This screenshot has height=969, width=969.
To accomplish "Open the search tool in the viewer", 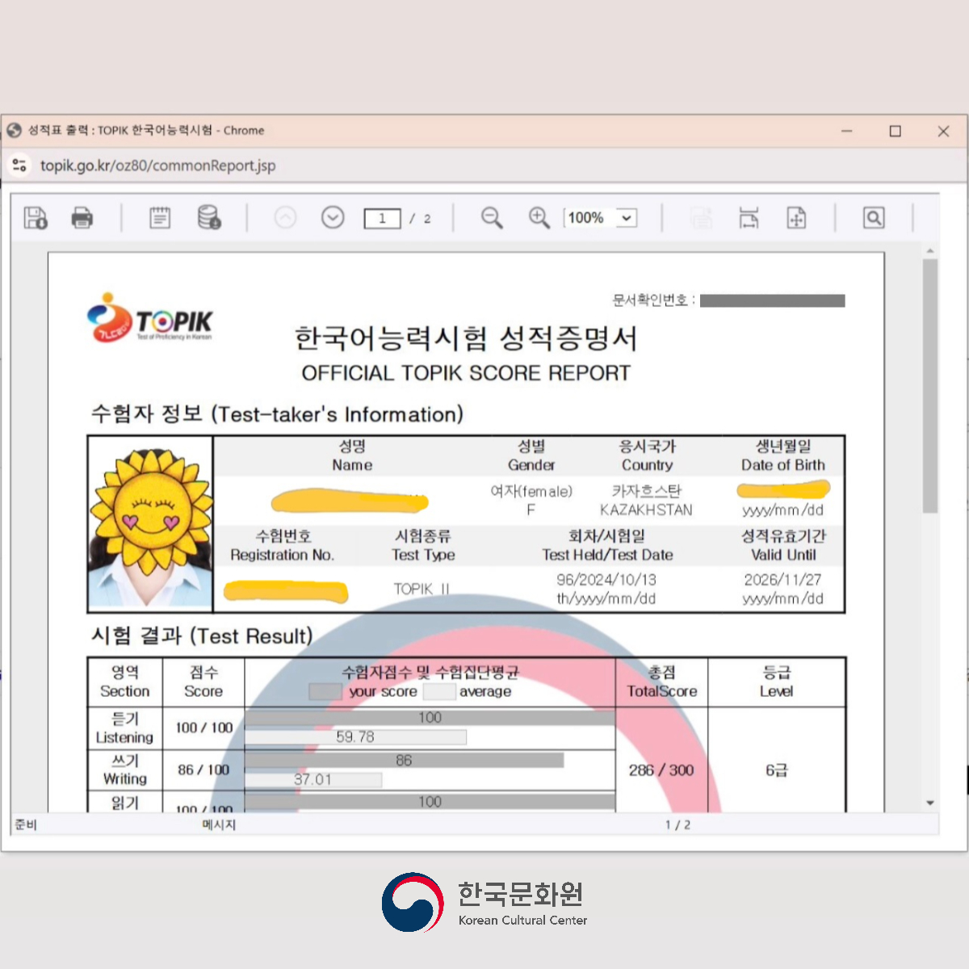I will [x=874, y=218].
